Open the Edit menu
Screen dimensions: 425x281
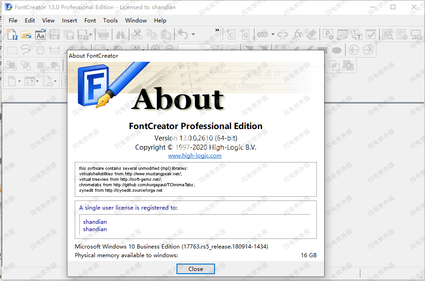coord(30,20)
